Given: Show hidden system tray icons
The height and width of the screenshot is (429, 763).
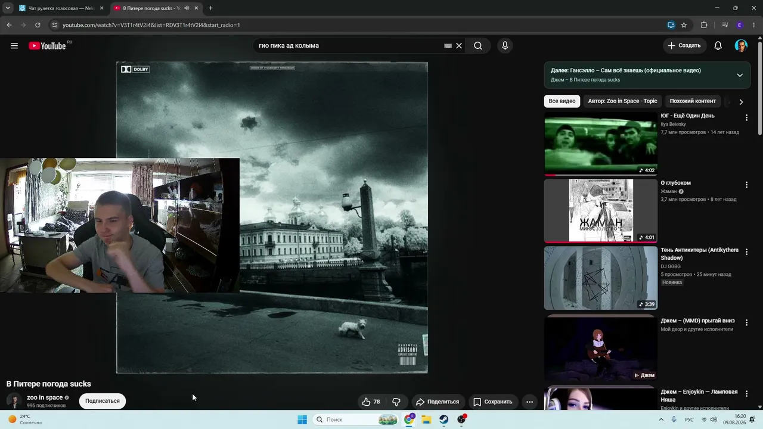Looking at the screenshot, I should point(661,419).
